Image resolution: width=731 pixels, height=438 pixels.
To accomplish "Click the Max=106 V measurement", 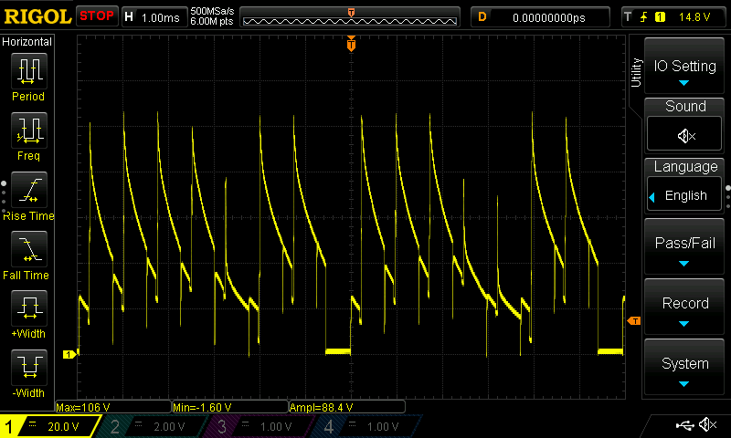I will tap(112, 407).
